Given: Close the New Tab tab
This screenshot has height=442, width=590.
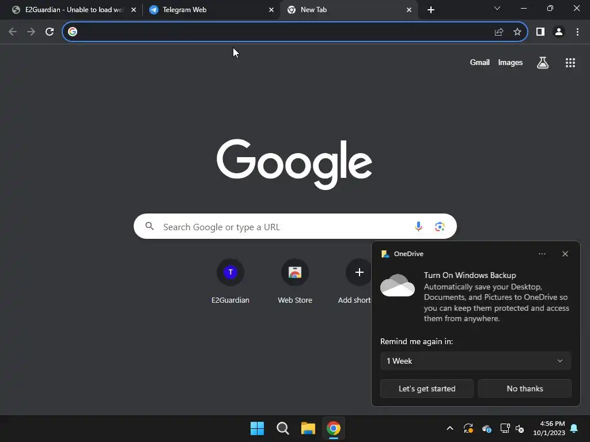Looking at the screenshot, I should [x=409, y=10].
